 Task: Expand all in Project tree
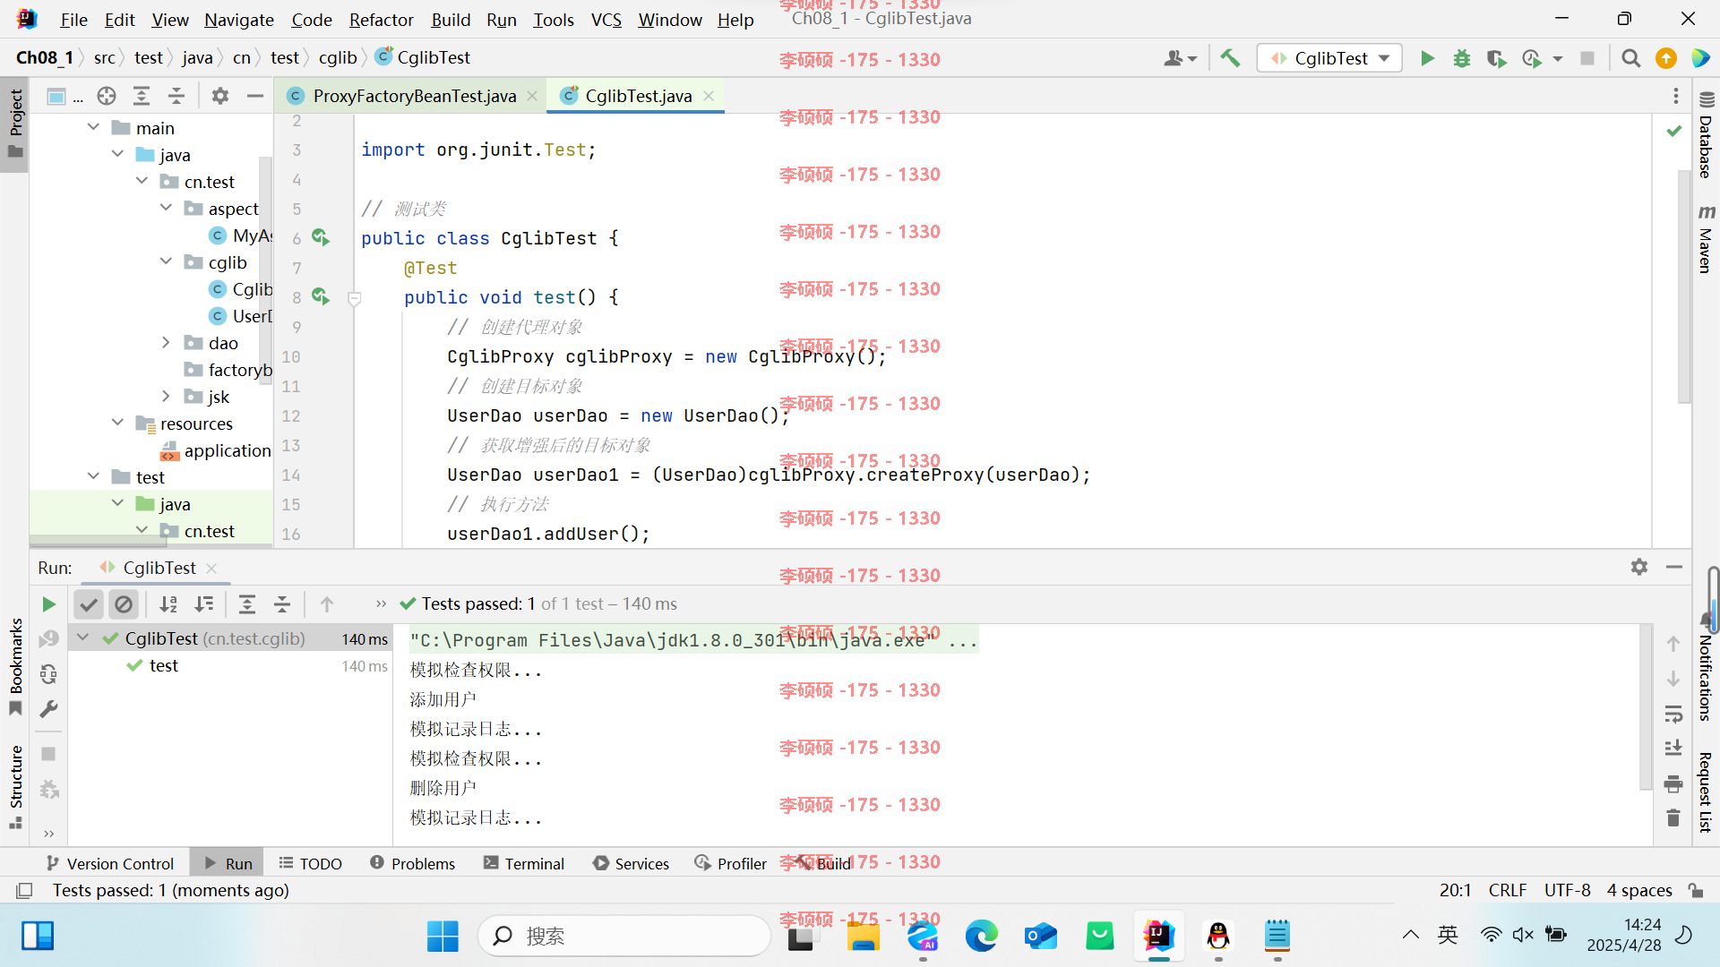point(142,96)
